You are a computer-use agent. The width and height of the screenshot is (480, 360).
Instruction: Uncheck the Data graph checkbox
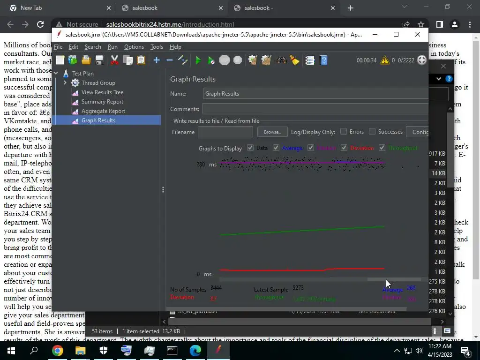click(x=250, y=148)
